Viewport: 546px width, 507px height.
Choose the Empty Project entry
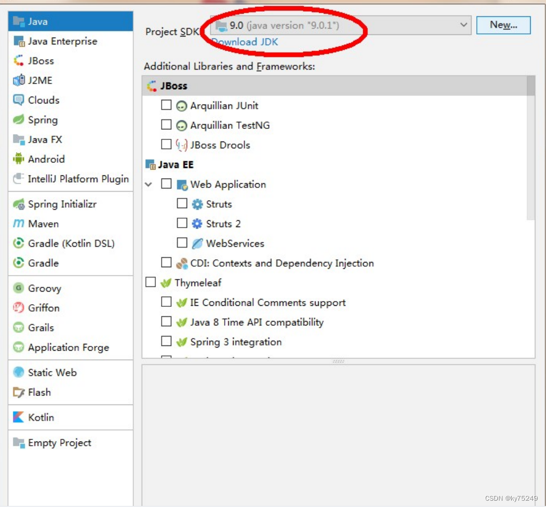click(x=71, y=442)
